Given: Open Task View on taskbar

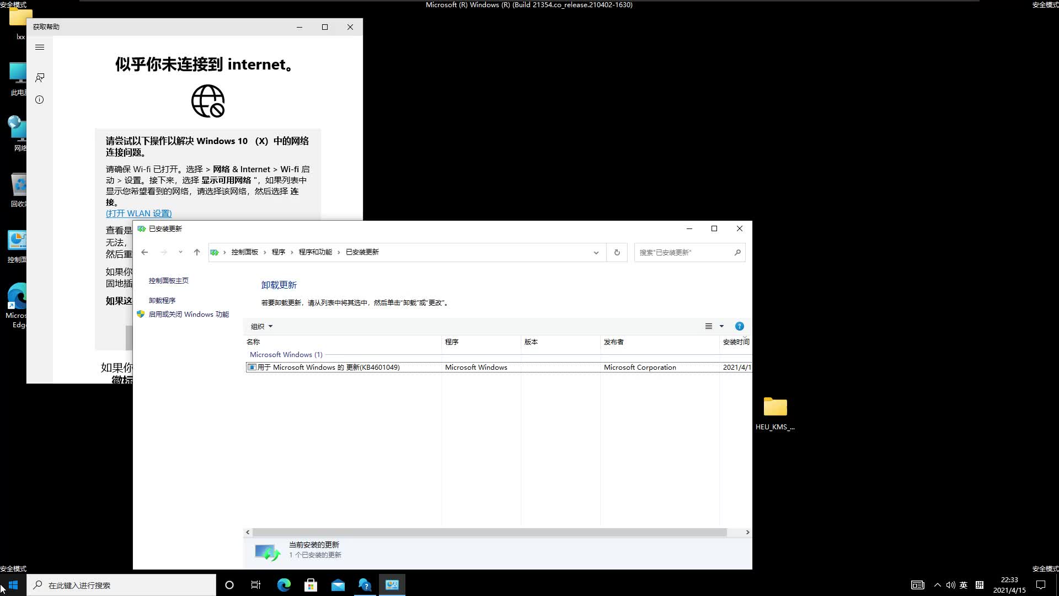Looking at the screenshot, I should point(256,585).
